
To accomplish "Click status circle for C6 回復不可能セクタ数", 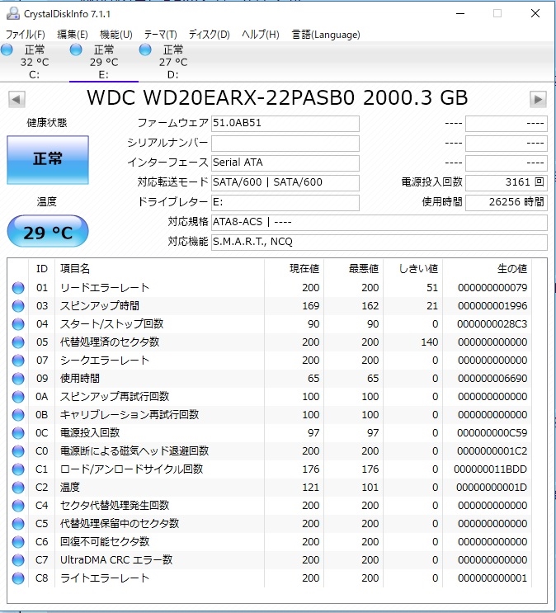I will [x=18, y=542].
